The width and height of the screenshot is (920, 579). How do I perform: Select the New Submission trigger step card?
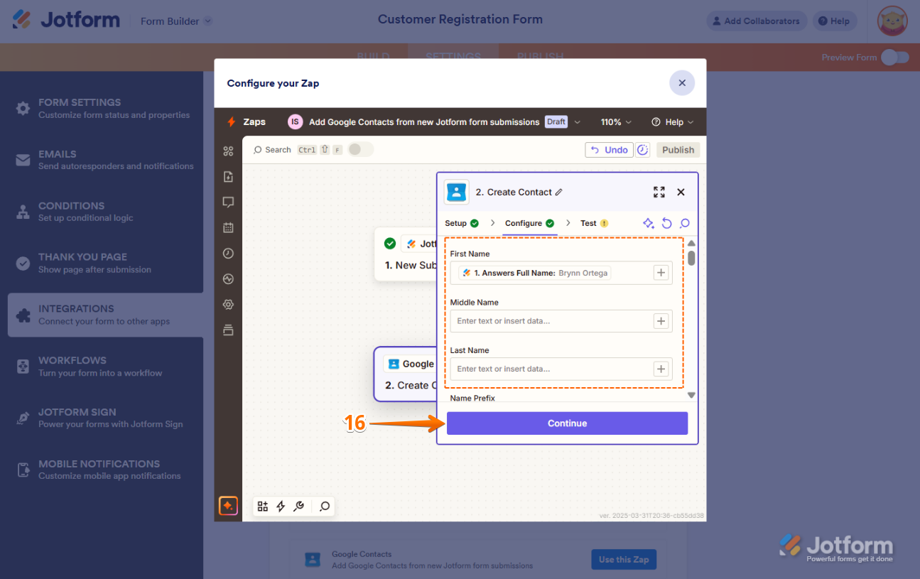406,254
